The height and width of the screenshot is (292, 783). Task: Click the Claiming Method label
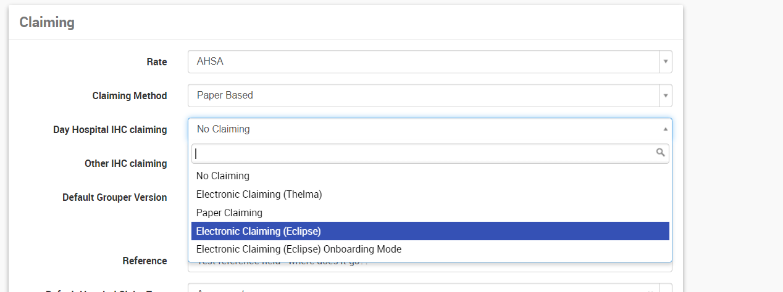[x=130, y=95]
